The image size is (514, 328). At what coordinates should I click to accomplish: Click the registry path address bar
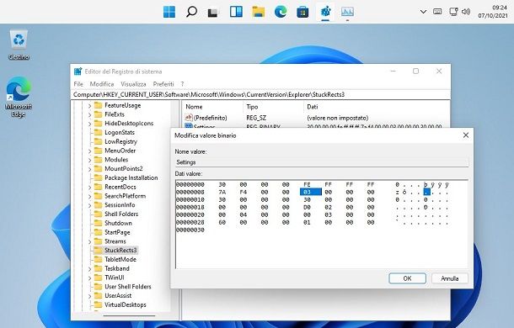(x=260, y=94)
